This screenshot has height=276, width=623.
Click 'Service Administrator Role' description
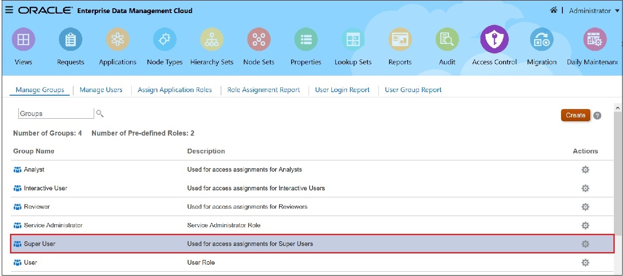click(x=224, y=225)
